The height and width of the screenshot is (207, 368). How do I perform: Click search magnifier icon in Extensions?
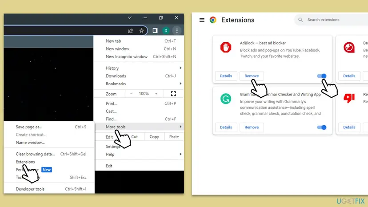(x=300, y=20)
